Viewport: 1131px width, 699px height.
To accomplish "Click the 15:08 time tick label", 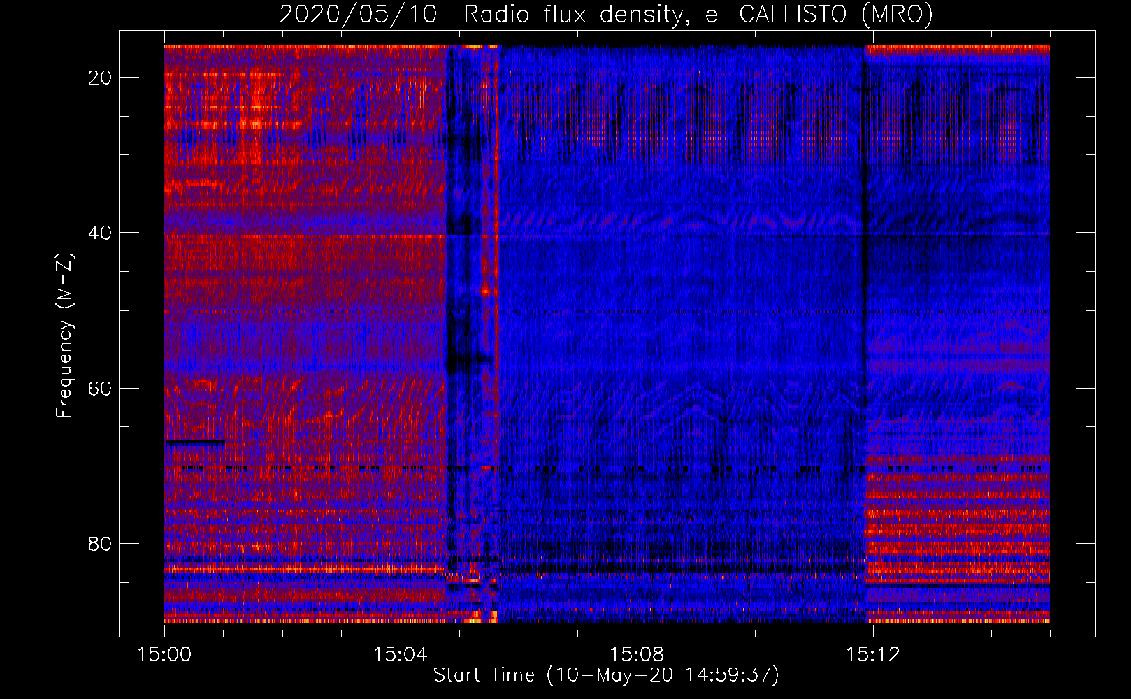I will pos(637,655).
